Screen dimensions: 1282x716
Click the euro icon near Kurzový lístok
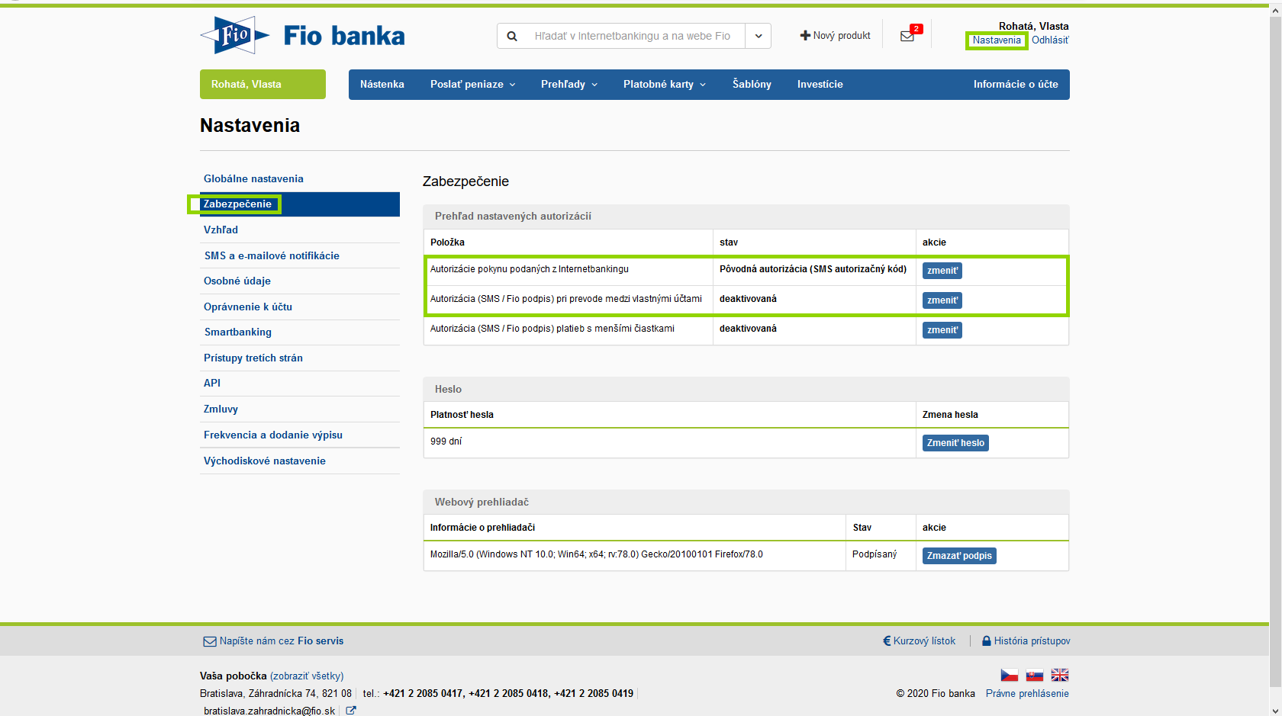click(x=887, y=641)
